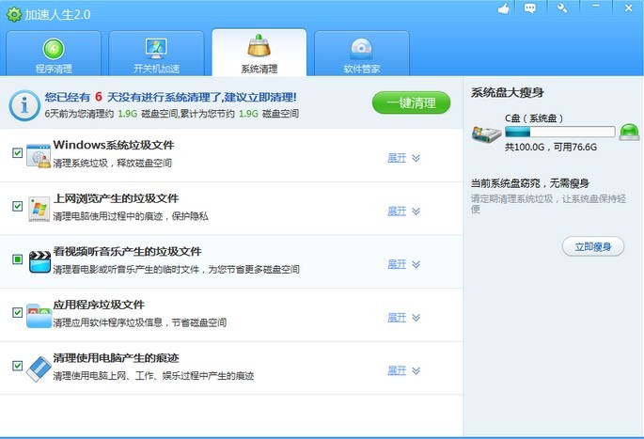The image size is (644, 439).
Task: Open the feedback chat bubble icon
Action: pos(530,8)
